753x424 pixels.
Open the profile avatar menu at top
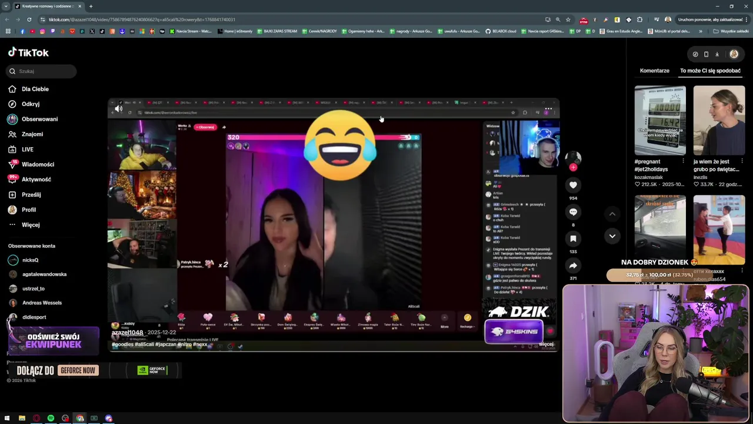(x=734, y=54)
